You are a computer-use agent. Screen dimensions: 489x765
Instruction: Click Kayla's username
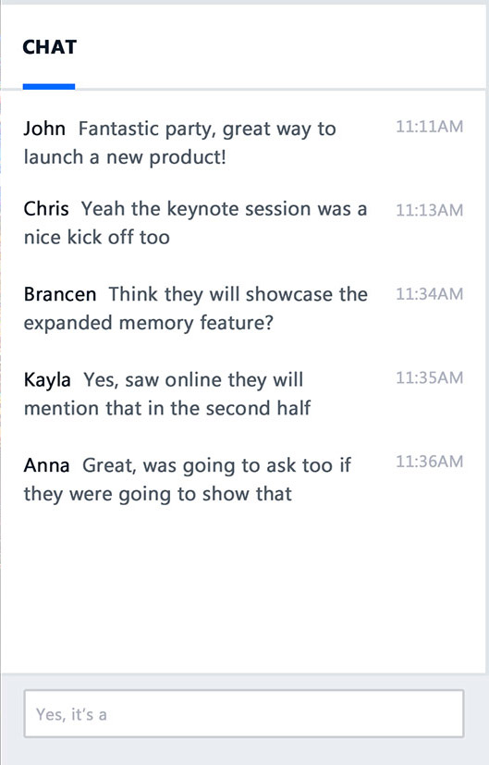[47, 380]
